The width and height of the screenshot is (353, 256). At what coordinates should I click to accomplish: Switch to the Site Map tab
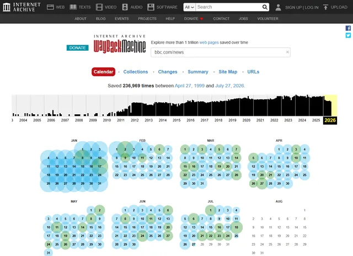click(x=228, y=72)
